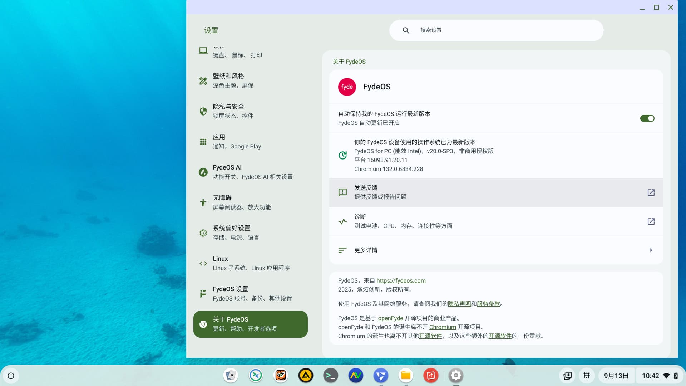This screenshot has width=686, height=386.
Task: Click 开源软件 link before 的一份贡献
Action: 500,336
